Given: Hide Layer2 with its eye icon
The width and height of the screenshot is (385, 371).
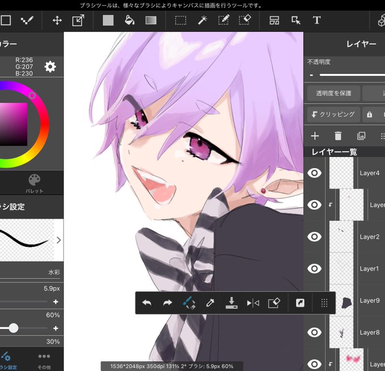Looking at the screenshot, I should point(314,237).
